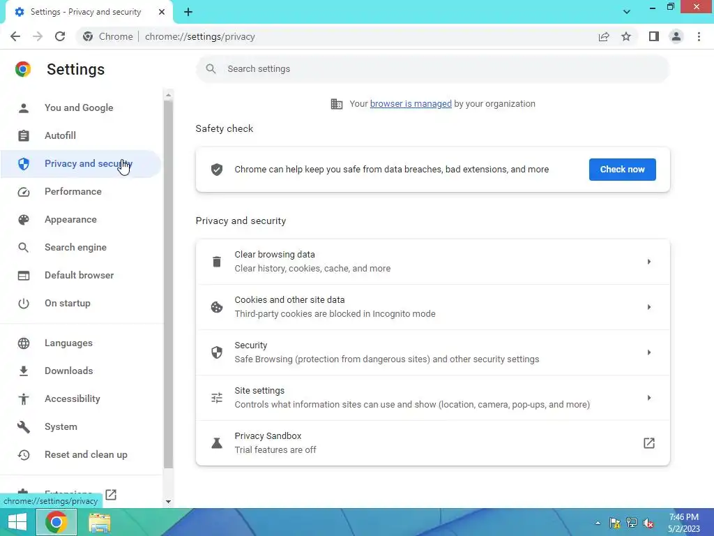Open Clear browsing data row

(x=432, y=262)
